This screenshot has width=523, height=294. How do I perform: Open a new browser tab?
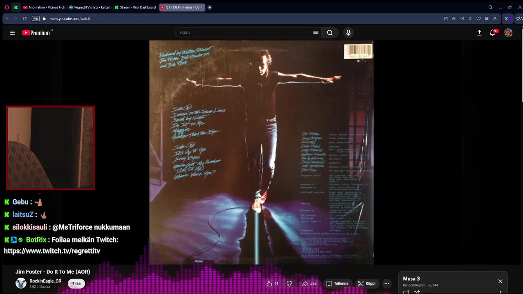210,7
